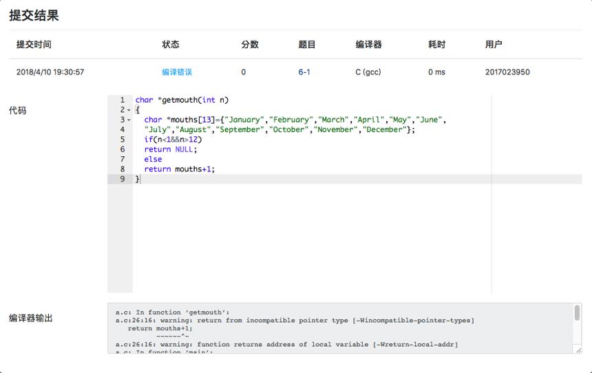The width and height of the screenshot is (592, 373).
Task: Click the 状态 column header
Action: click(171, 45)
